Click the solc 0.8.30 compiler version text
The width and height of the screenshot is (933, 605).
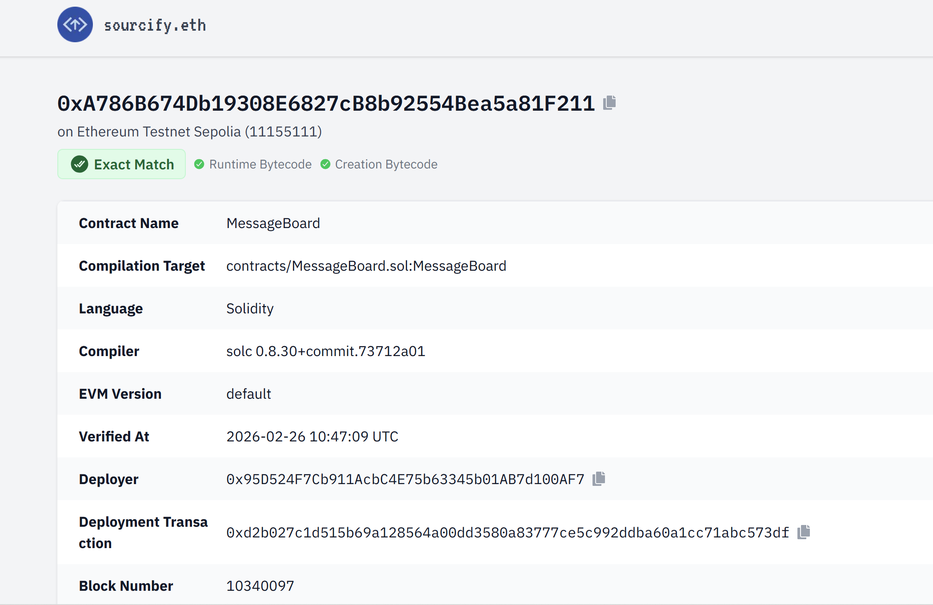pos(326,351)
